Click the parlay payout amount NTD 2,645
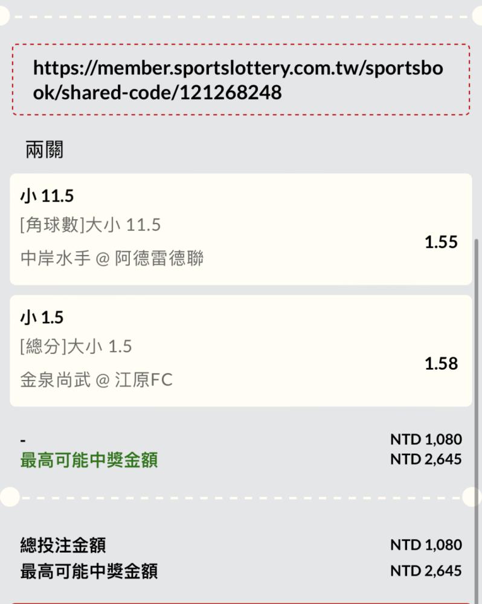This screenshot has width=482, height=604. point(426,459)
